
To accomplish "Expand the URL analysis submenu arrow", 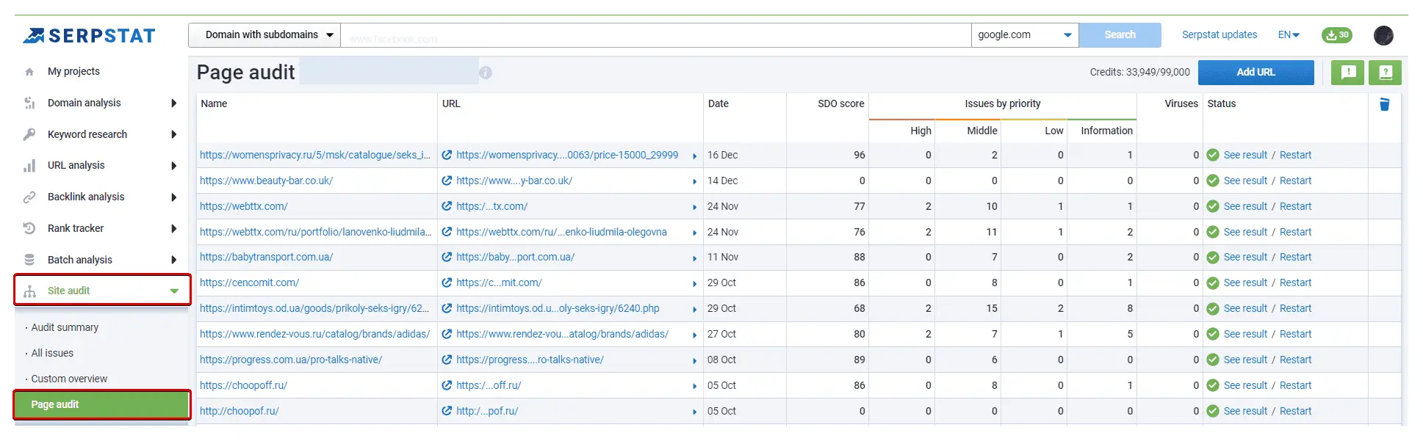I will (174, 166).
